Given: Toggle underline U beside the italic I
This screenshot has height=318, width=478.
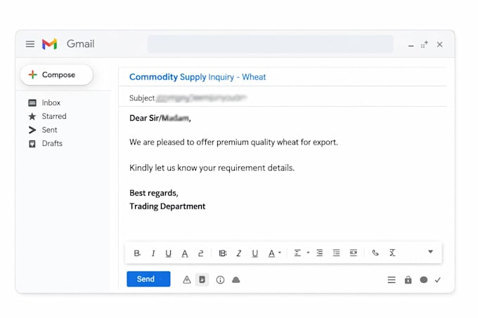Looking at the screenshot, I should 168,253.
